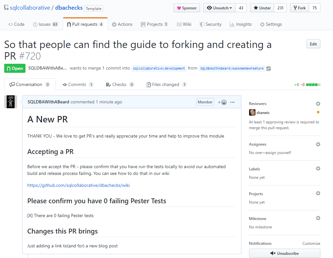Image resolution: width=333 pixels, height=258 pixels.
Task: Click the green diff stat bar
Action: (x=313, y=85)
